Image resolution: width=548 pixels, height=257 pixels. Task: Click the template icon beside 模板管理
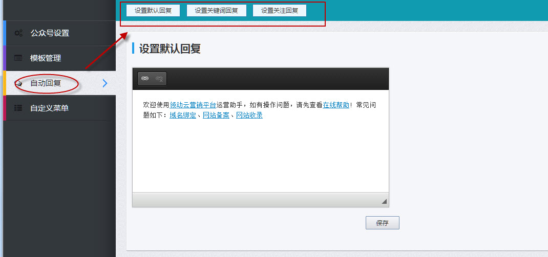[x=18, y=58]
